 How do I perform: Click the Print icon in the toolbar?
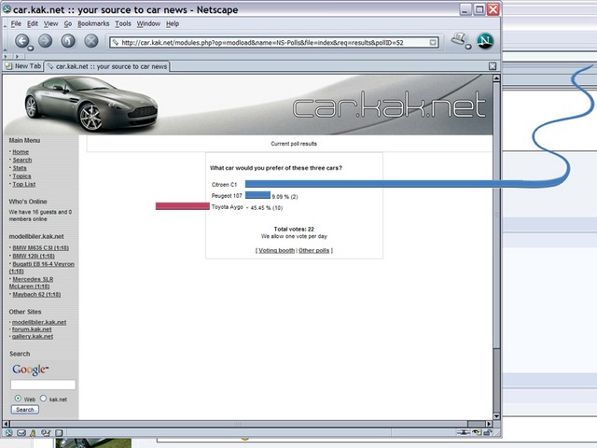(458, 39)
